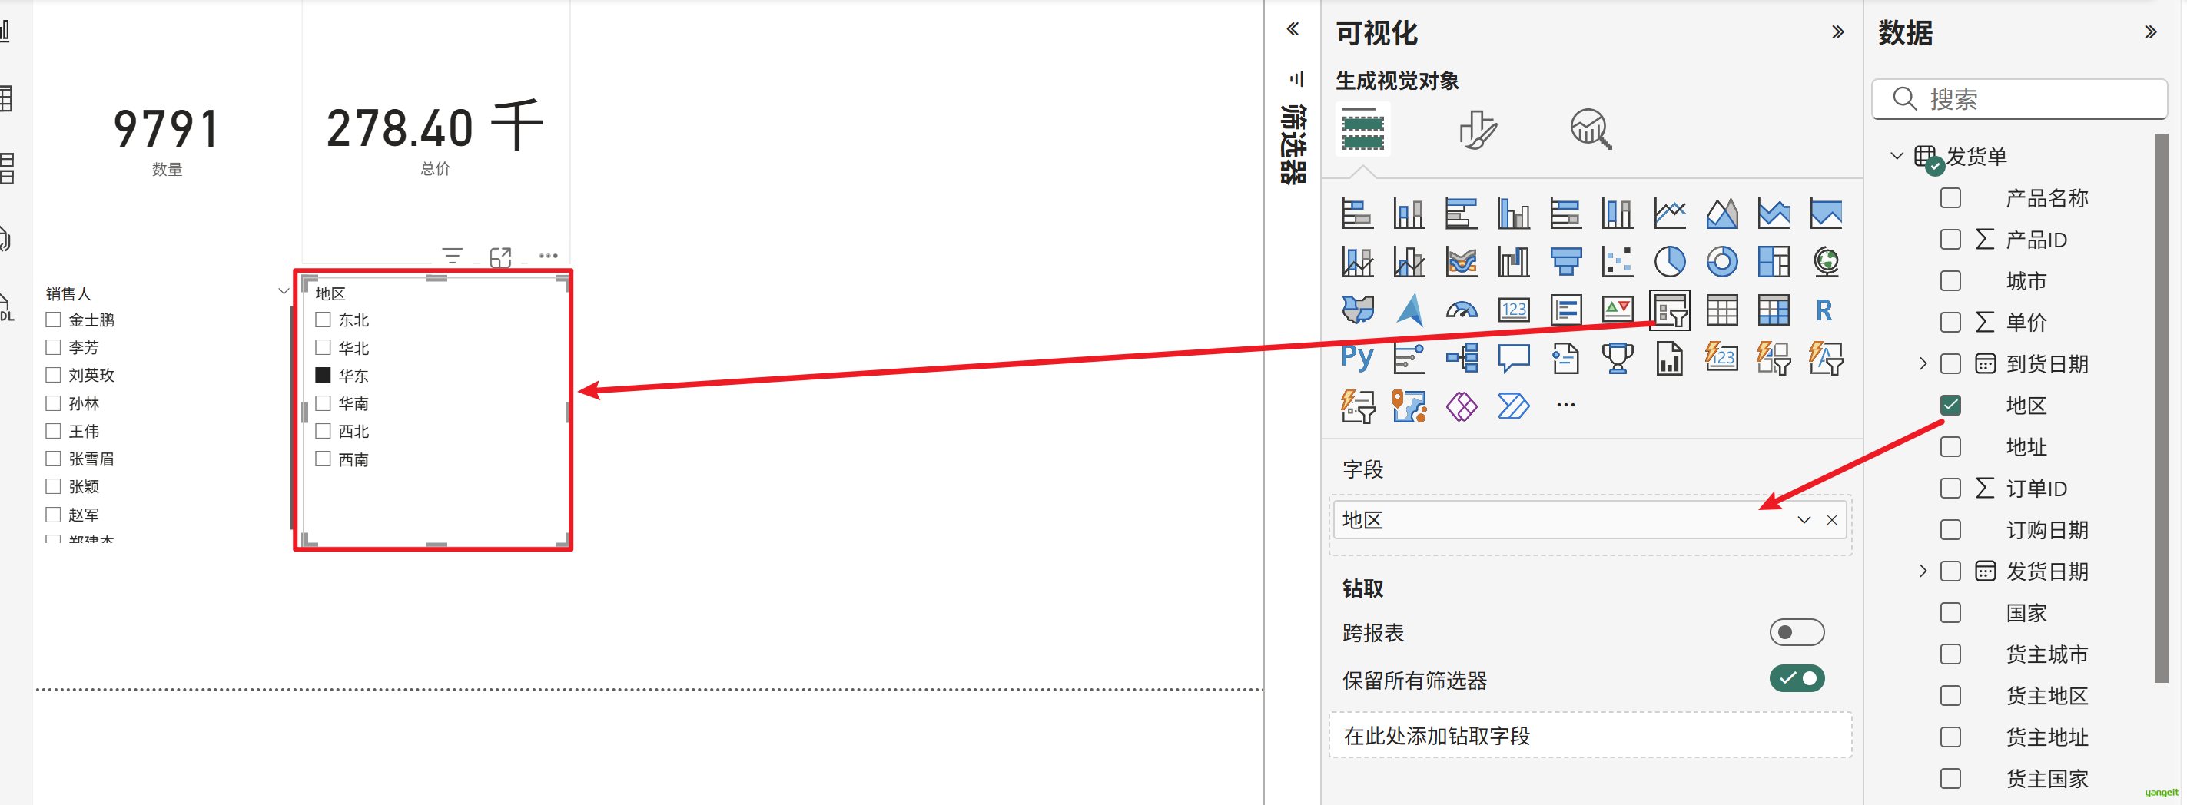Pick the gauge visual icon
Viewport: 2187px width, 805px height.
[1461, 310]
